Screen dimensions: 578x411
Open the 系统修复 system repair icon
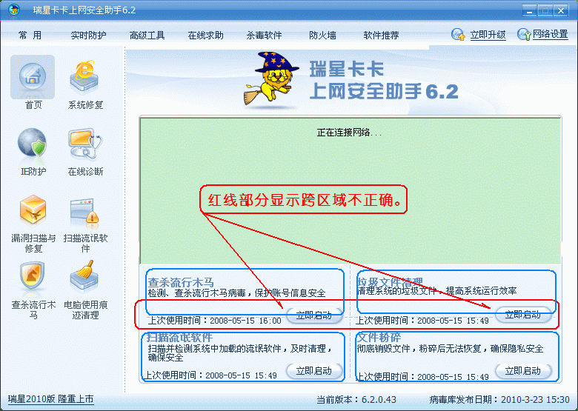coord(84,76)
